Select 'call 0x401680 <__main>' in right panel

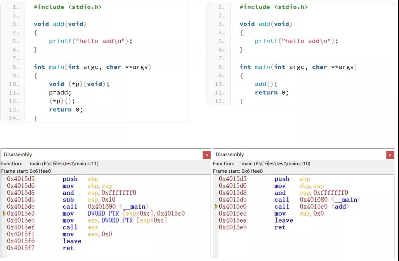coord(317,200)
